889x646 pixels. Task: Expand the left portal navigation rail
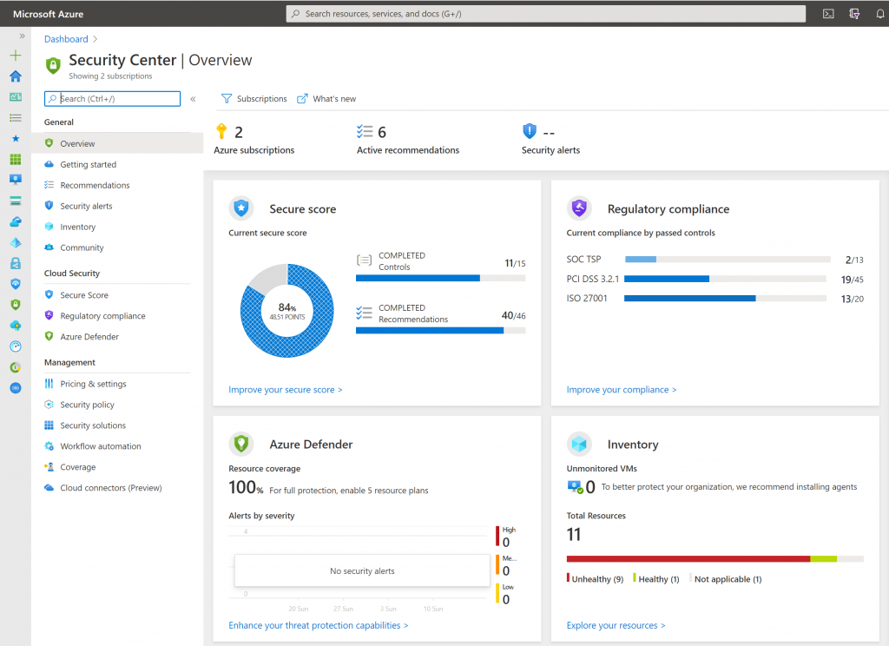click(22, 36)
